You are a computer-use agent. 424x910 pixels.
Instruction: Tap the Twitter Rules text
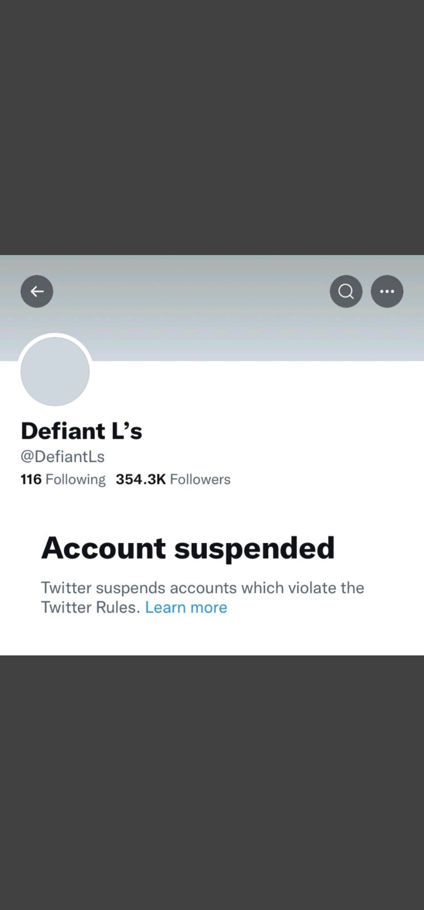pyautogui.click(x=91, y=607)
